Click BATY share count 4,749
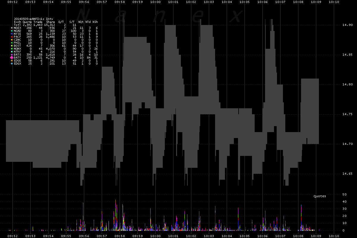 point(51,57)
